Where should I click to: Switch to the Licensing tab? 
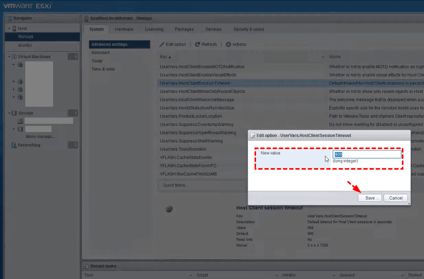pos(154,29)
